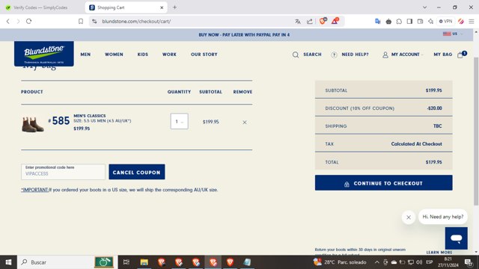Switch to Verify Codes SimplyCodes tab
Viewport: 479px width, 269px height.
(x=40, y=7)
